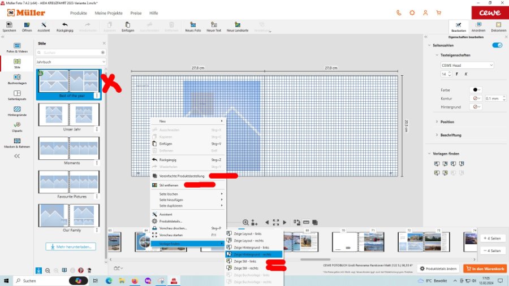Toggle italic K text formatting
Viewport: 509px width, 286px height.
[x=465, y=74]
